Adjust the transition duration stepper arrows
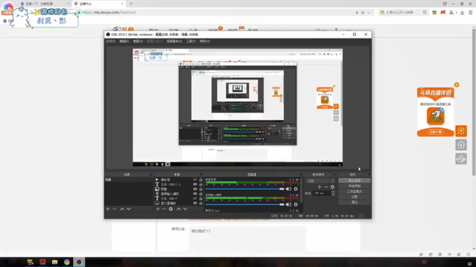Viewport: 476px width, 267px height. [x=333, y=193]
